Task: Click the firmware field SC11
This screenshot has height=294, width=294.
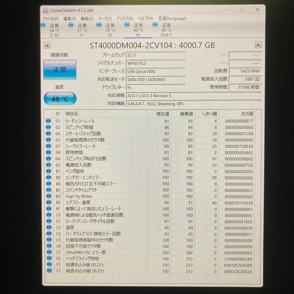Action: [156, 55]
